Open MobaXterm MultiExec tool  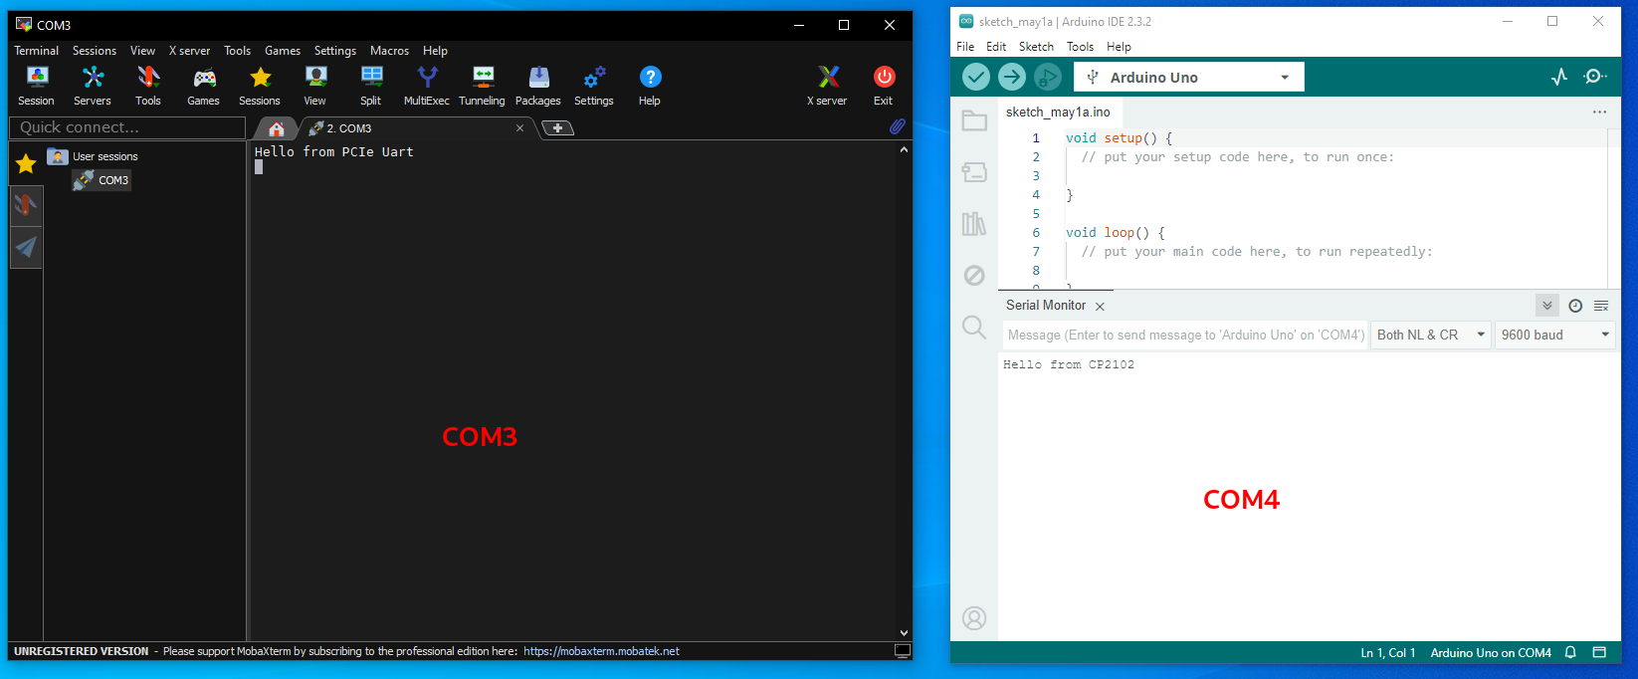tap(427, 85)
